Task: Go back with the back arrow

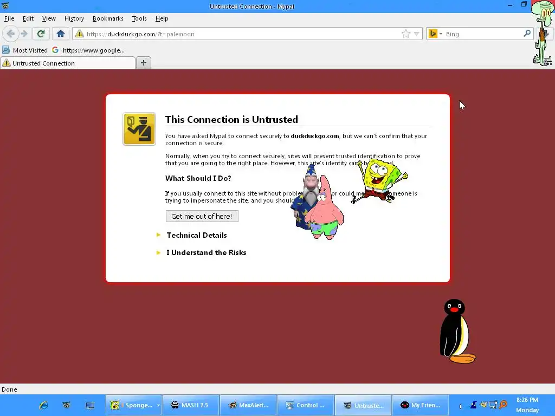Action: click(10, 34)
